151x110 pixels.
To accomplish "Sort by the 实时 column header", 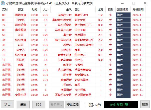I will 5,9.
